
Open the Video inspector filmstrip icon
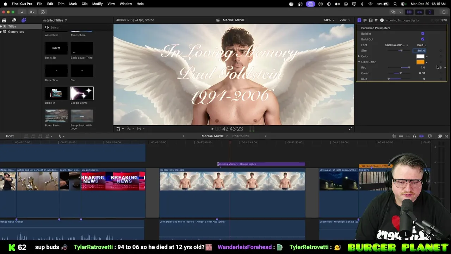(370, 20)
